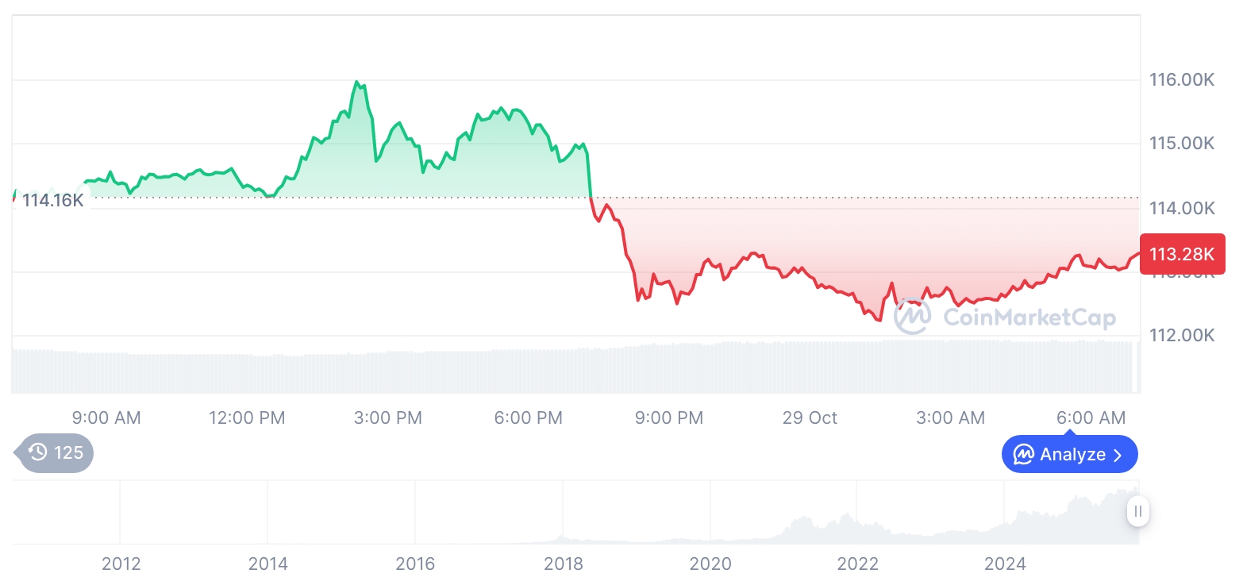
Task: Select 2020 on the range navigator
Action: [710, 564]
